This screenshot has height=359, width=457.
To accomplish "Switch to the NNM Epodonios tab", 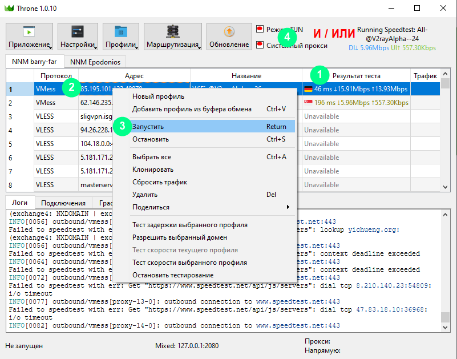I will pyautogui.click(x=95, y=62).
